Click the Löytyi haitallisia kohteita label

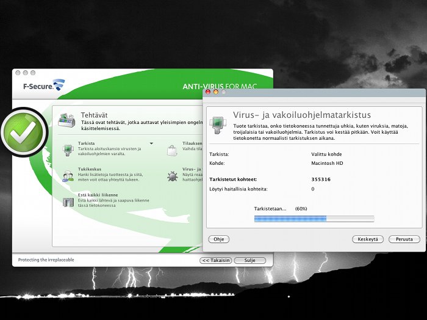pyautogui.click(x=239, y=189)
